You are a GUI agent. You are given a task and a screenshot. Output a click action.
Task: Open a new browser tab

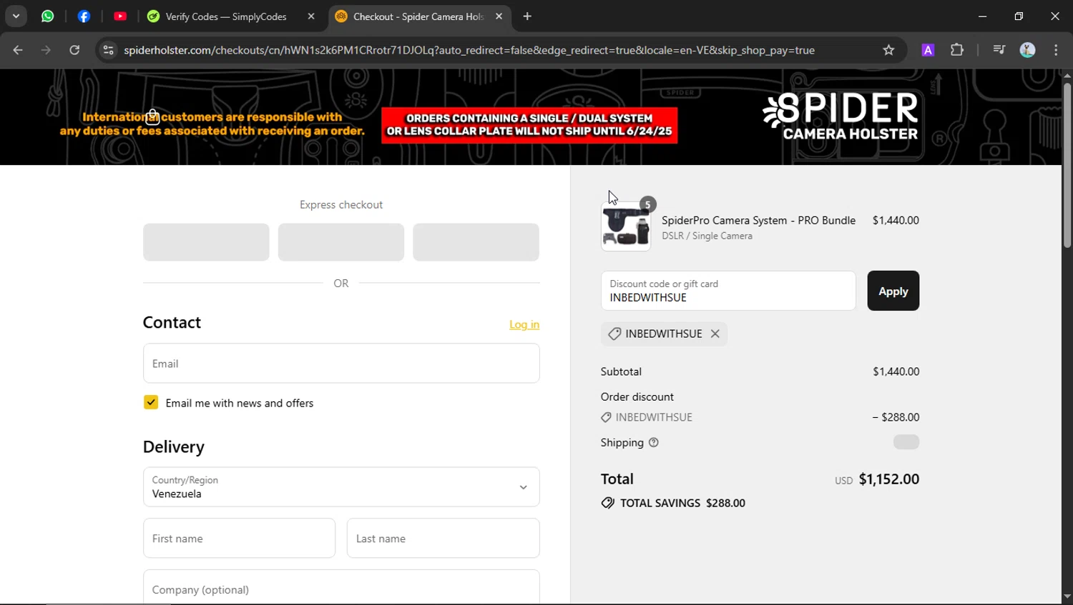(527, 16)
